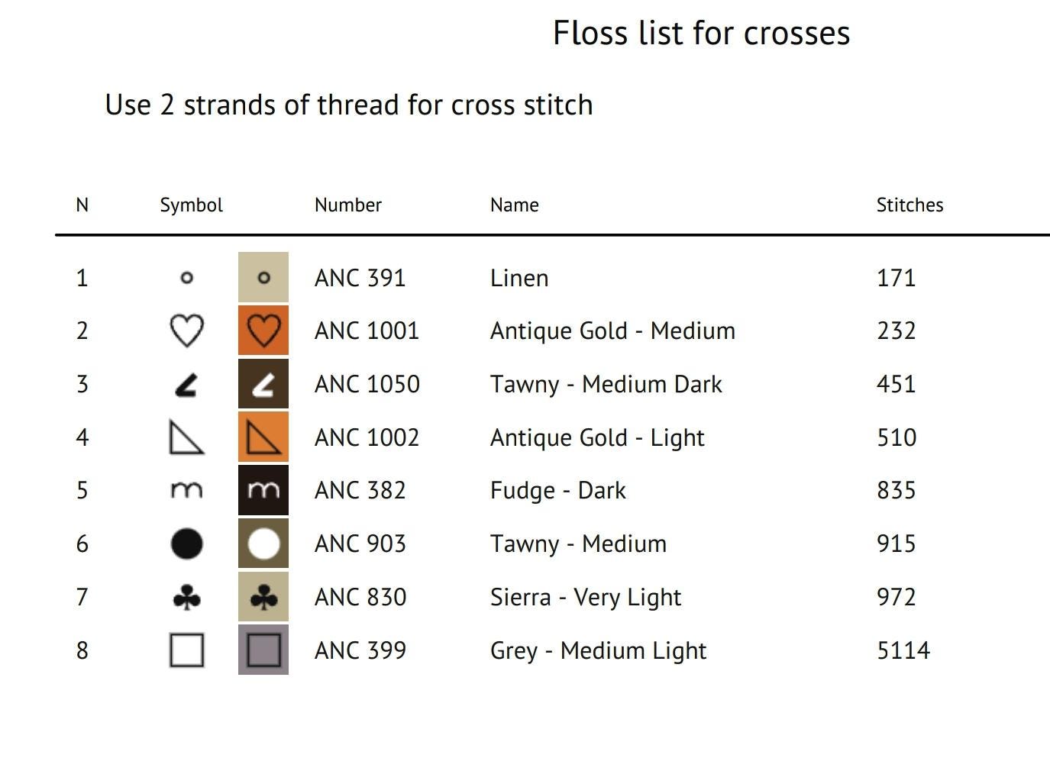Click the Grey - Medium Light name
Image resolution: width=1050 pixels, height=771 pixels.
(598, 651)
